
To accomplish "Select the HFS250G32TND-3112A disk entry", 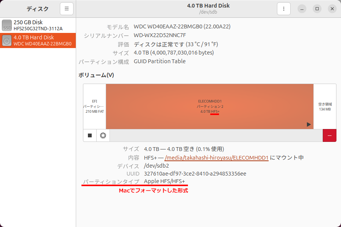I will (38, 28).
